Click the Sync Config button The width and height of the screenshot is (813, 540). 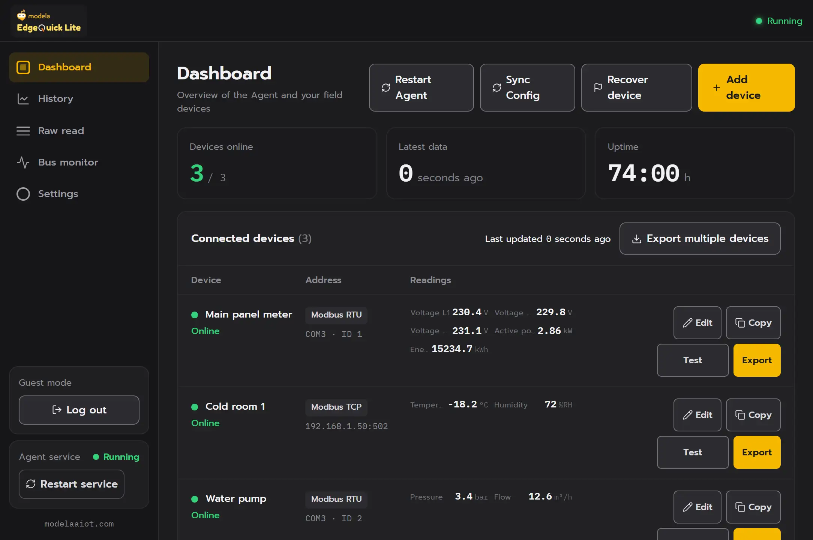coord(527,88)
